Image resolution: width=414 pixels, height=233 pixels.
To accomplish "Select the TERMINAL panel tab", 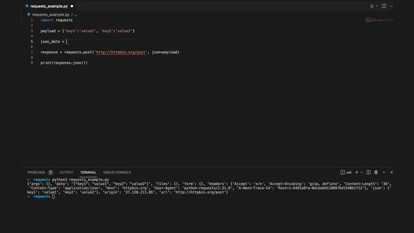I will tap(88, 173).
